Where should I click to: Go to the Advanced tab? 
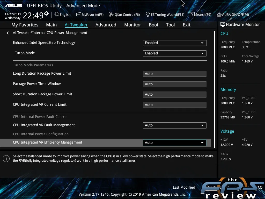pyautogui.click(x=106, y=25)
